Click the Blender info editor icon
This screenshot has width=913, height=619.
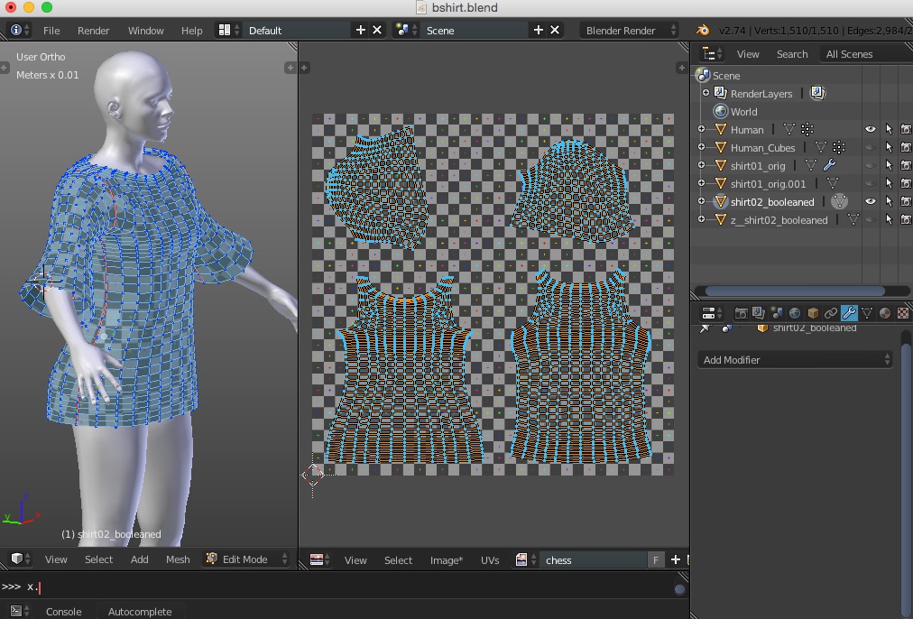click(x=16, y=30)
